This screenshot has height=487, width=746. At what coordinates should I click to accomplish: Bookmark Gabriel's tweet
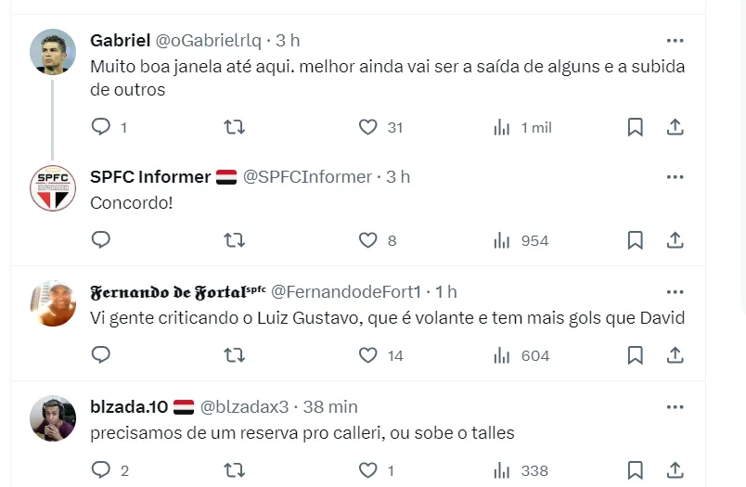[x=635, y=127]
